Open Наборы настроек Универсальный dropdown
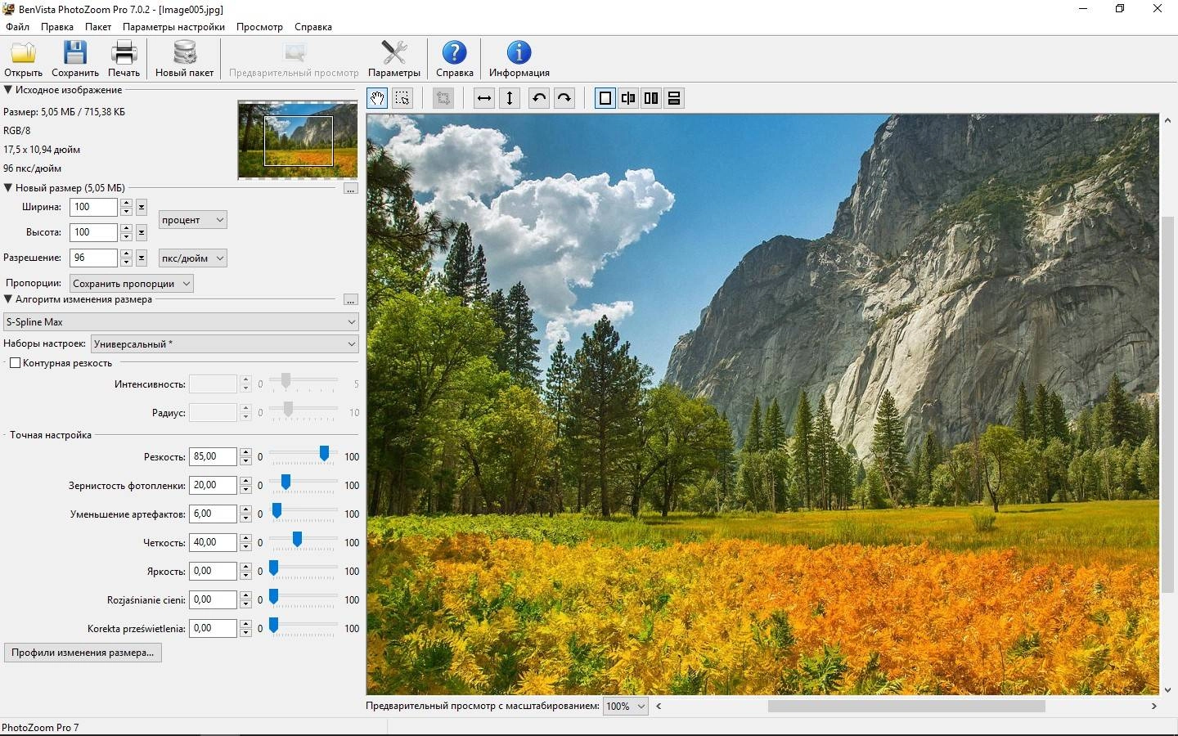Viewport: 1178px width, 736px height. click(x=225, y=344)
